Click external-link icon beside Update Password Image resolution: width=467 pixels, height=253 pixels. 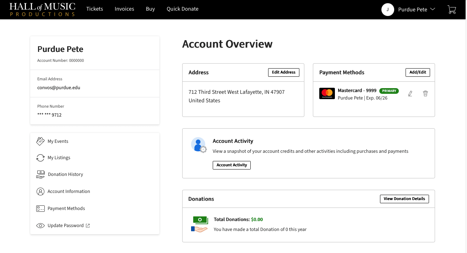coord(88,226)
